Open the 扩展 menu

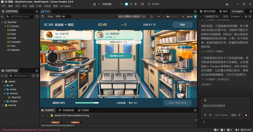click(39, 6)
